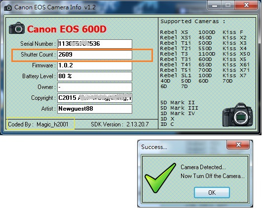Viewport: 263px width, 209px height.
Task: Close the Success dialog
Action: coord(238,145)
